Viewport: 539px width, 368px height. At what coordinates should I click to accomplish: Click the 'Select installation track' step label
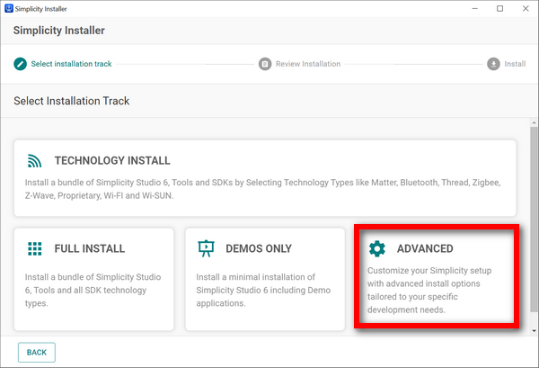(x=72, y=64)
